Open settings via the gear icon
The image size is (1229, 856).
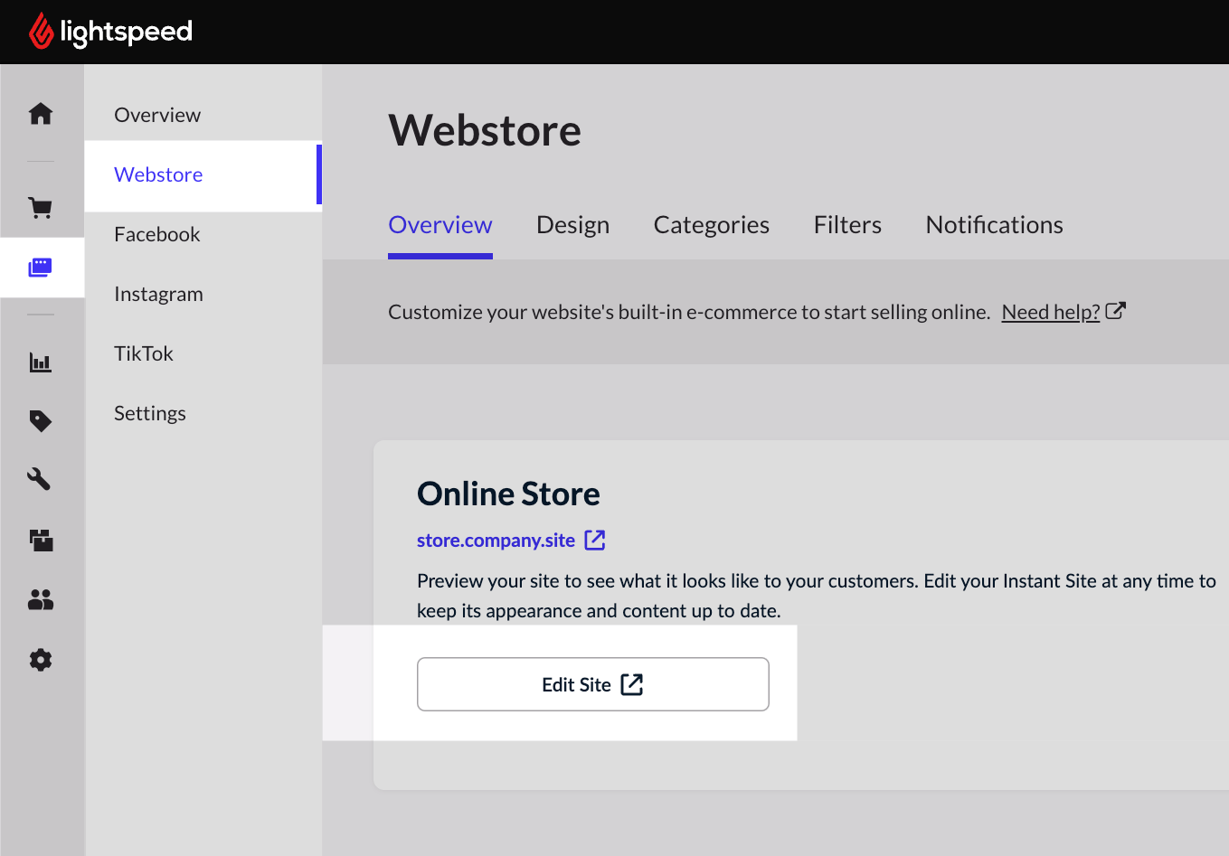tap(41, 660)
